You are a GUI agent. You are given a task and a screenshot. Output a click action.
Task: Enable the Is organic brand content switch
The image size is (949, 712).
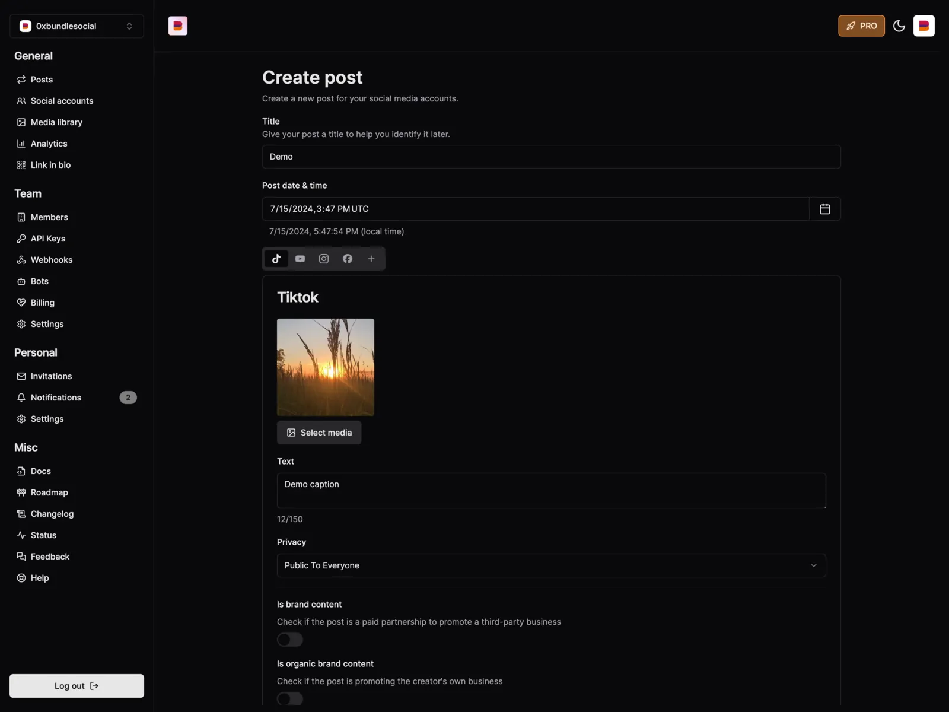(x=290, y=698)
